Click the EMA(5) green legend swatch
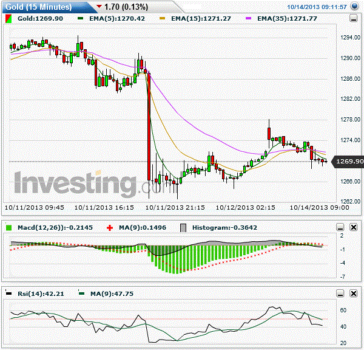The image size is (364, 350). tap(80, 18)
